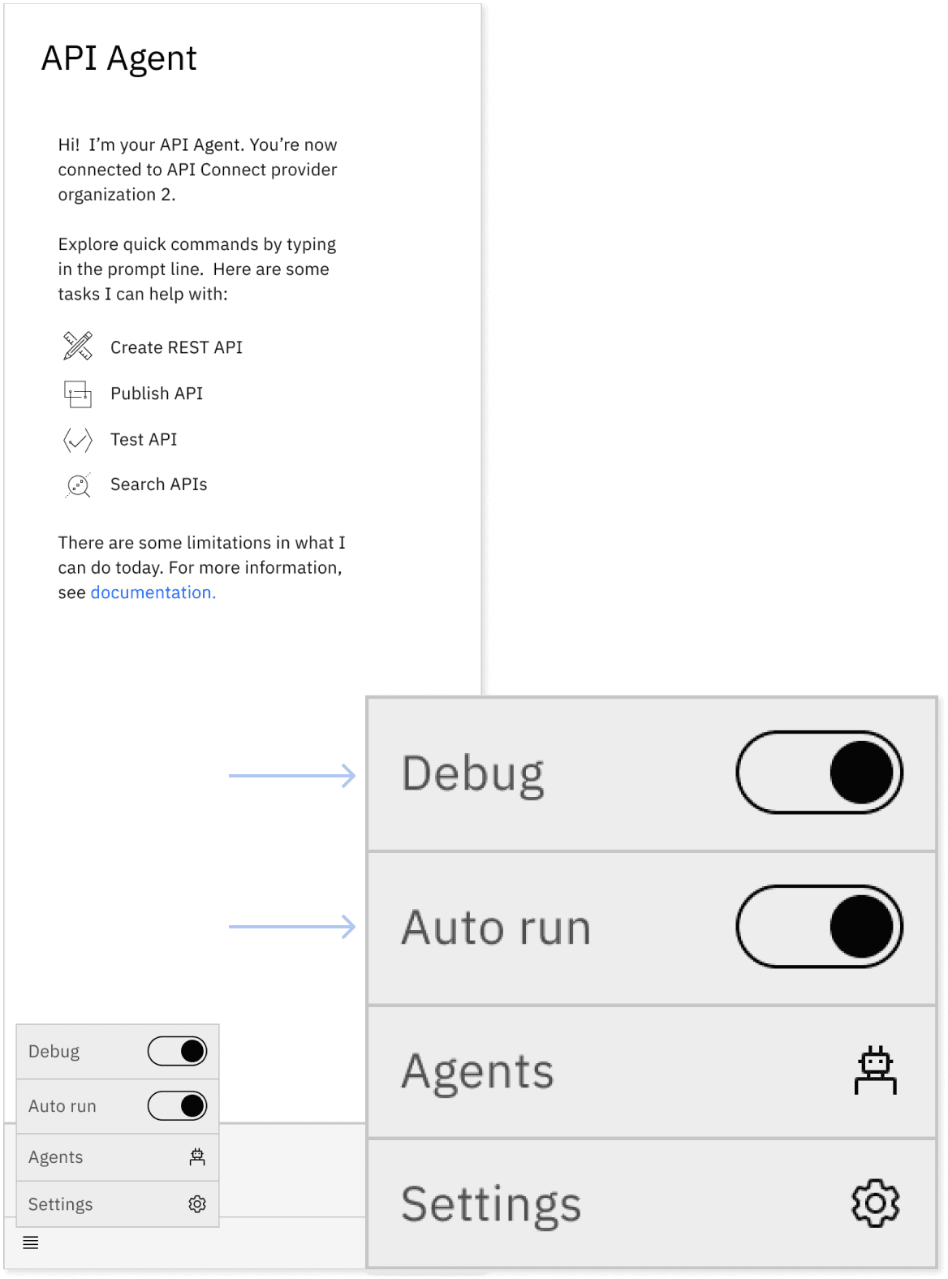Click the Create REST API pencil-ruler icon
Screen dimensions: 948x1279
tap(78, 347)
